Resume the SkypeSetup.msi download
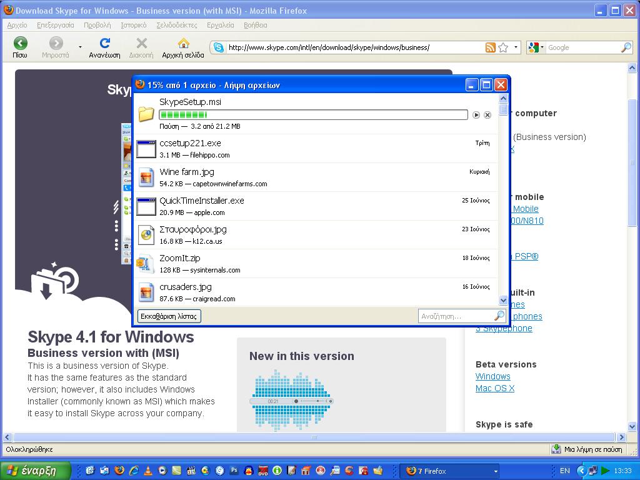The image size is (640, 480). click(x=476, y=115)
